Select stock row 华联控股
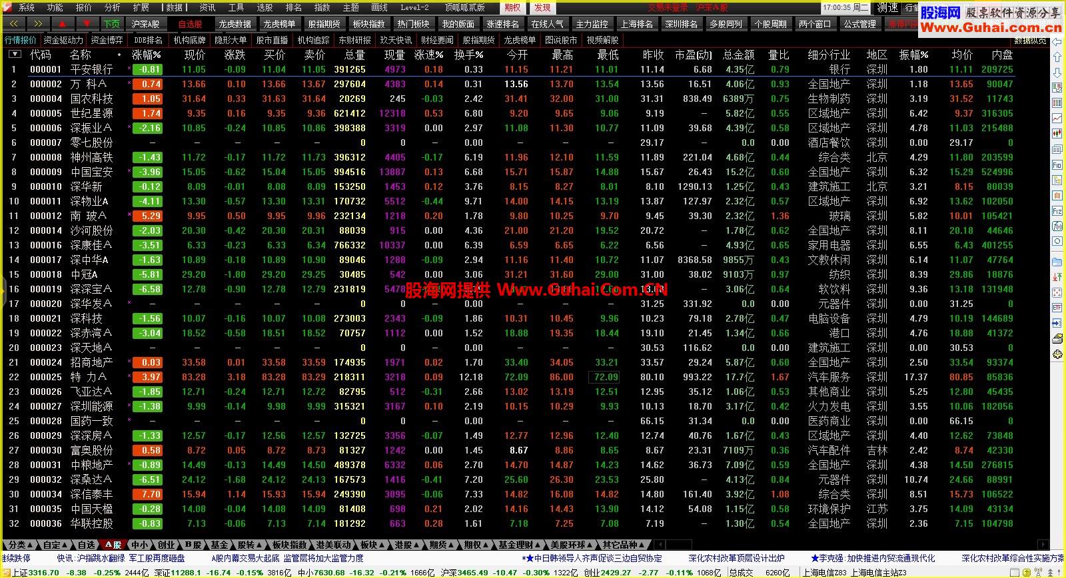1066x578 pixels. pos(510,523)
